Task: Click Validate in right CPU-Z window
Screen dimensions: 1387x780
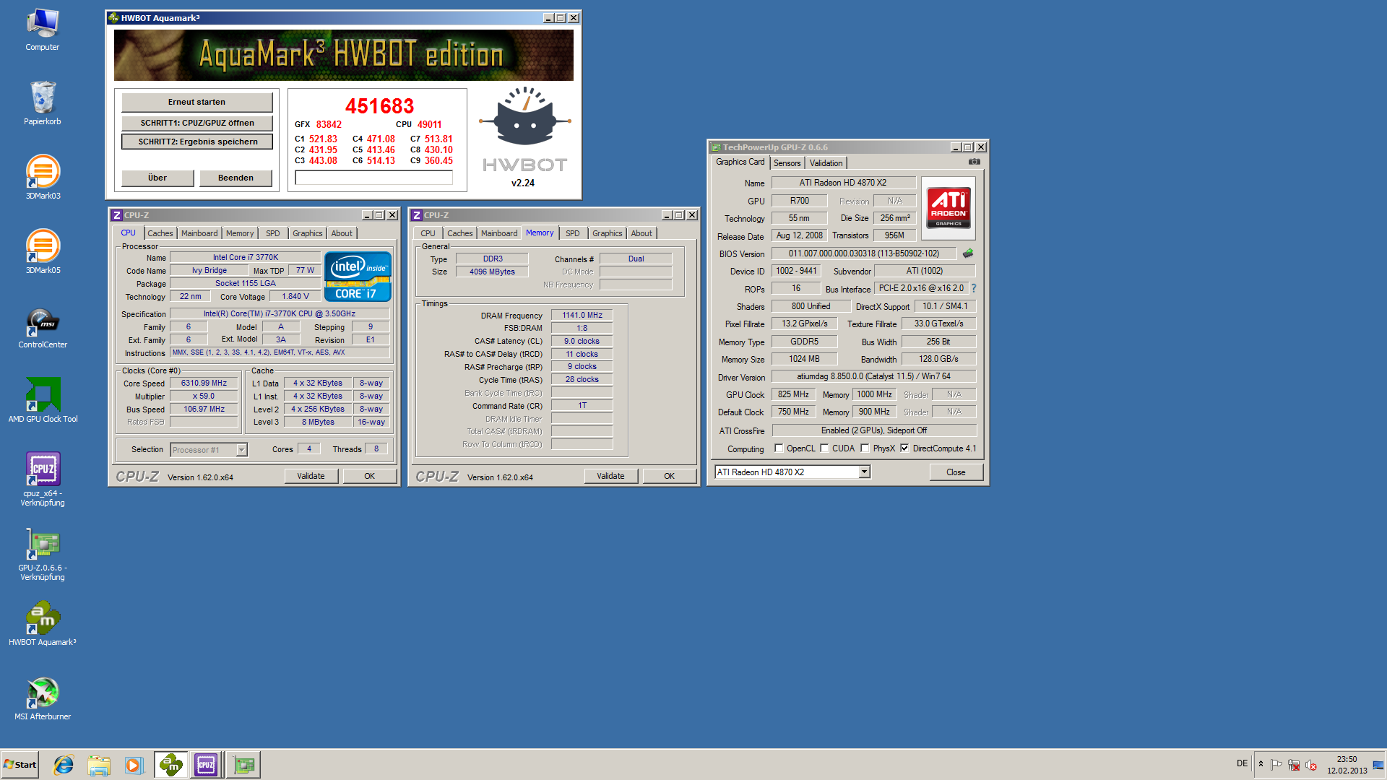Action: pos(610,476)
